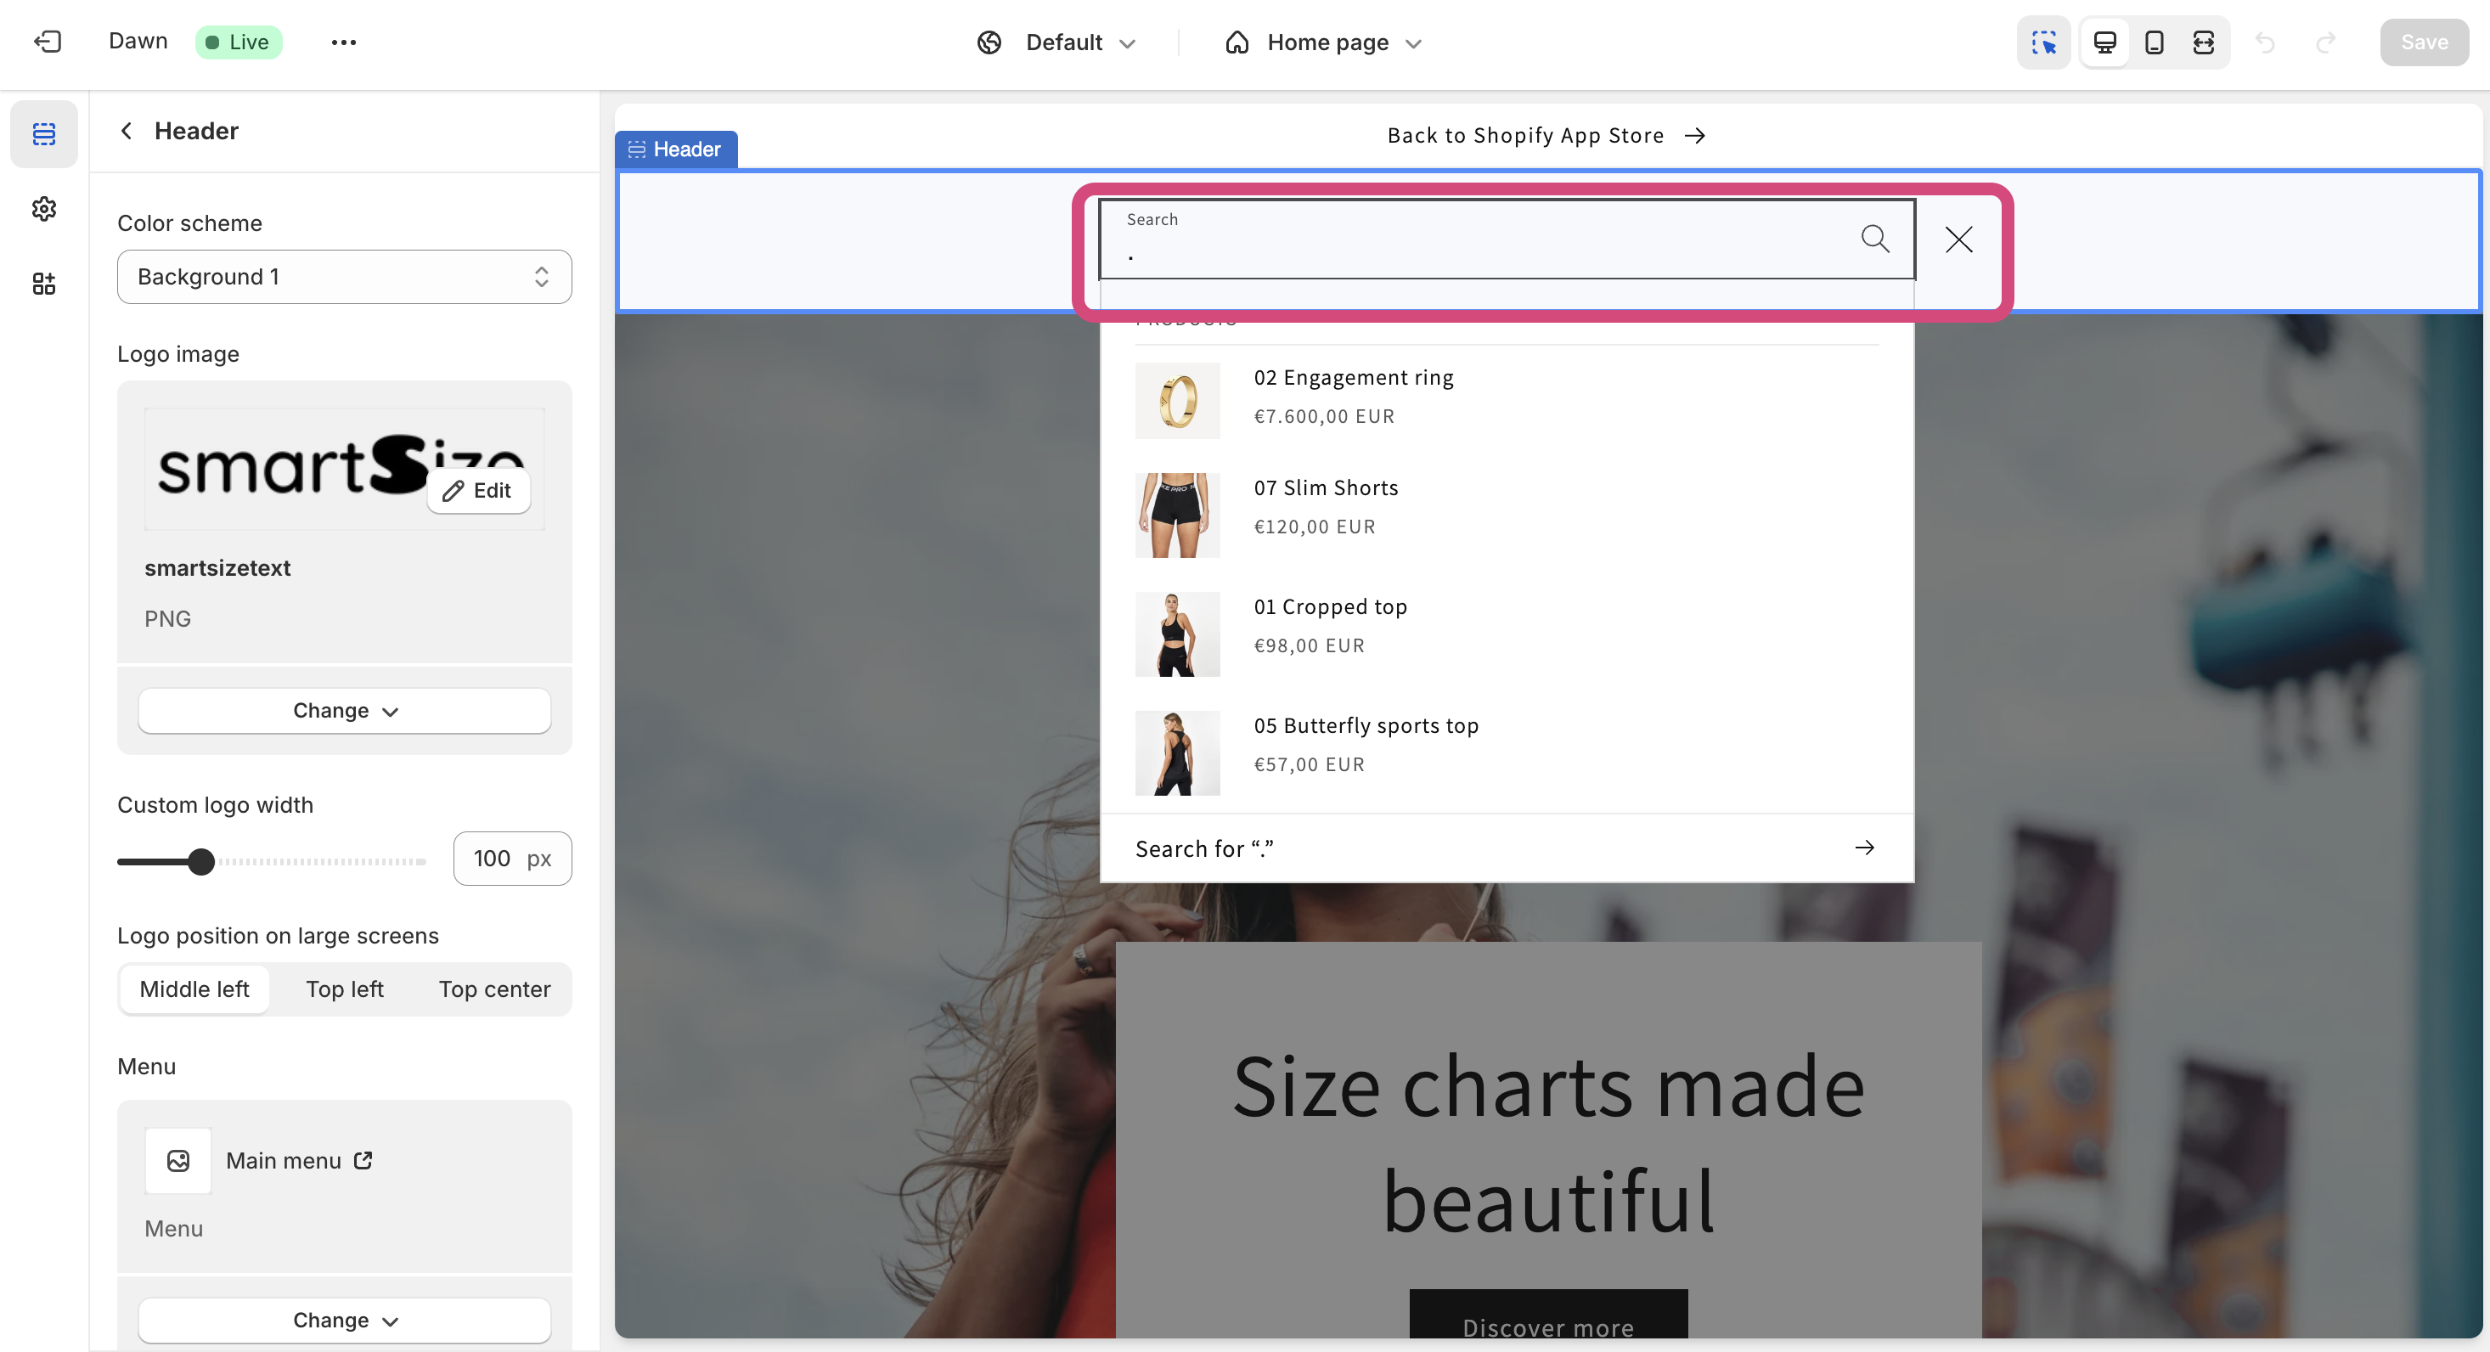
Task: Switch to mobile preview
Action: pos(2155,42)
